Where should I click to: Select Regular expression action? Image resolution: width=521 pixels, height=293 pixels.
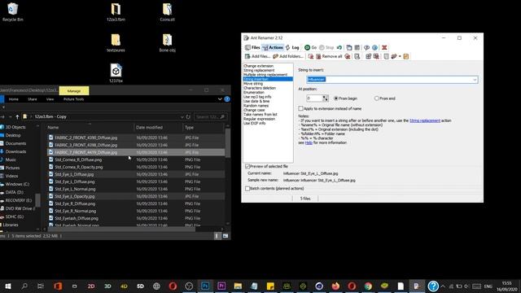pos(259,119)
